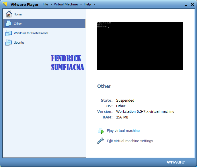Image resolution: width=197 pixels, height=167 pixels.
Task: Click the Ubuntu virtual machine icon
Action: [x=9, y=43]
